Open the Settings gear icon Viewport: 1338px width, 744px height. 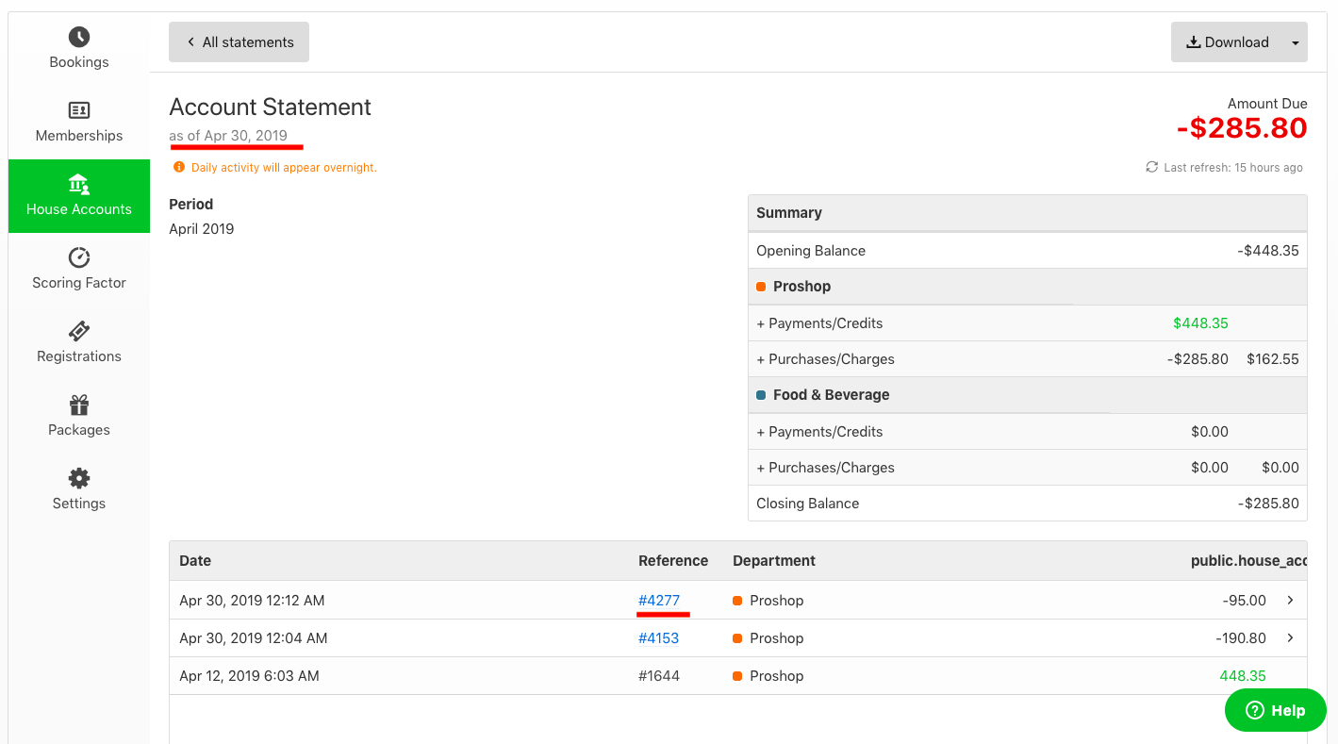pos(79,478)
